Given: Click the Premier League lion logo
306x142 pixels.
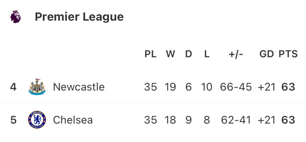Looking at the screenshot, I should click(x=16, y=17).
